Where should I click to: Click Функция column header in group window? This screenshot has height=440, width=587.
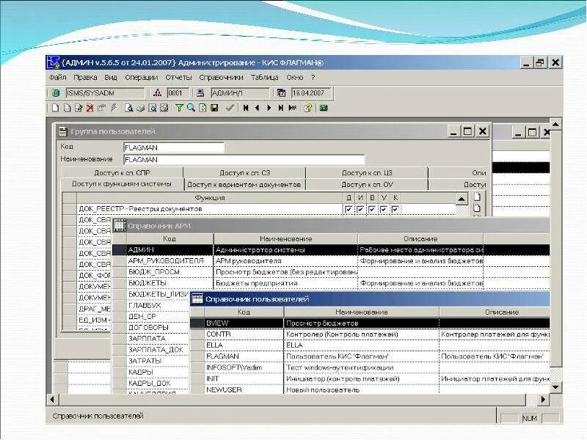[x=210, y=197]
